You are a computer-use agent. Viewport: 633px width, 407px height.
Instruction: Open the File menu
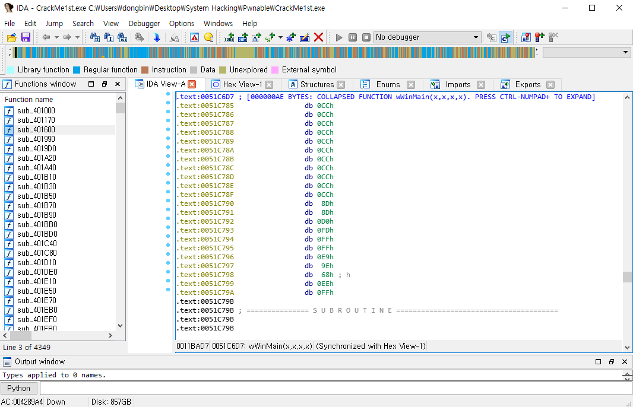[10, 23]
